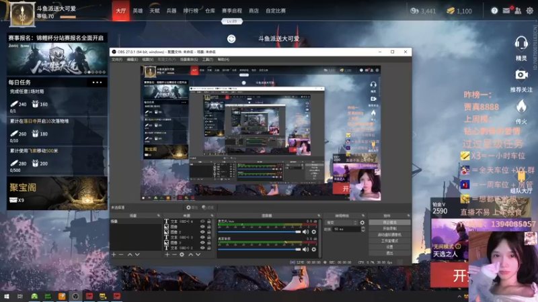Expand the system tray hidden icons chevron

[459, 297]
